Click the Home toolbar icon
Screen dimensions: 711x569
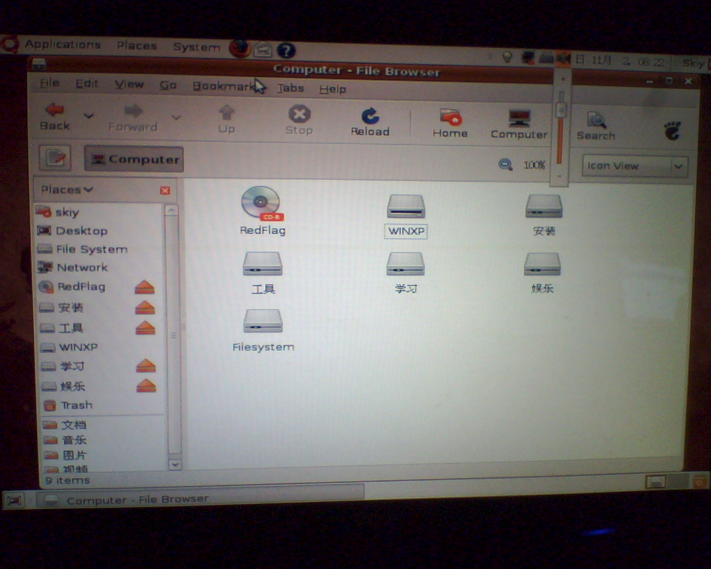450,123
